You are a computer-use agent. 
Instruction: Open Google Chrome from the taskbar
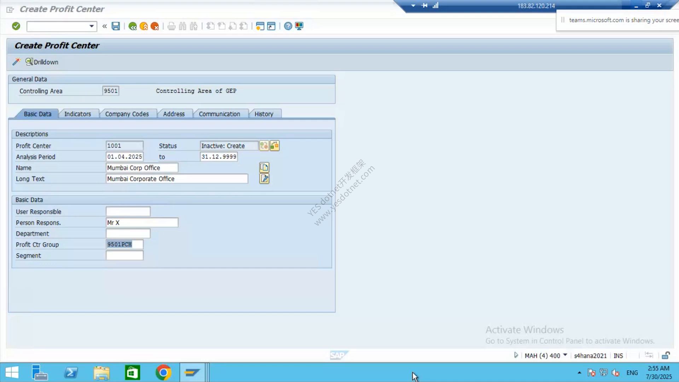[163, 372]
